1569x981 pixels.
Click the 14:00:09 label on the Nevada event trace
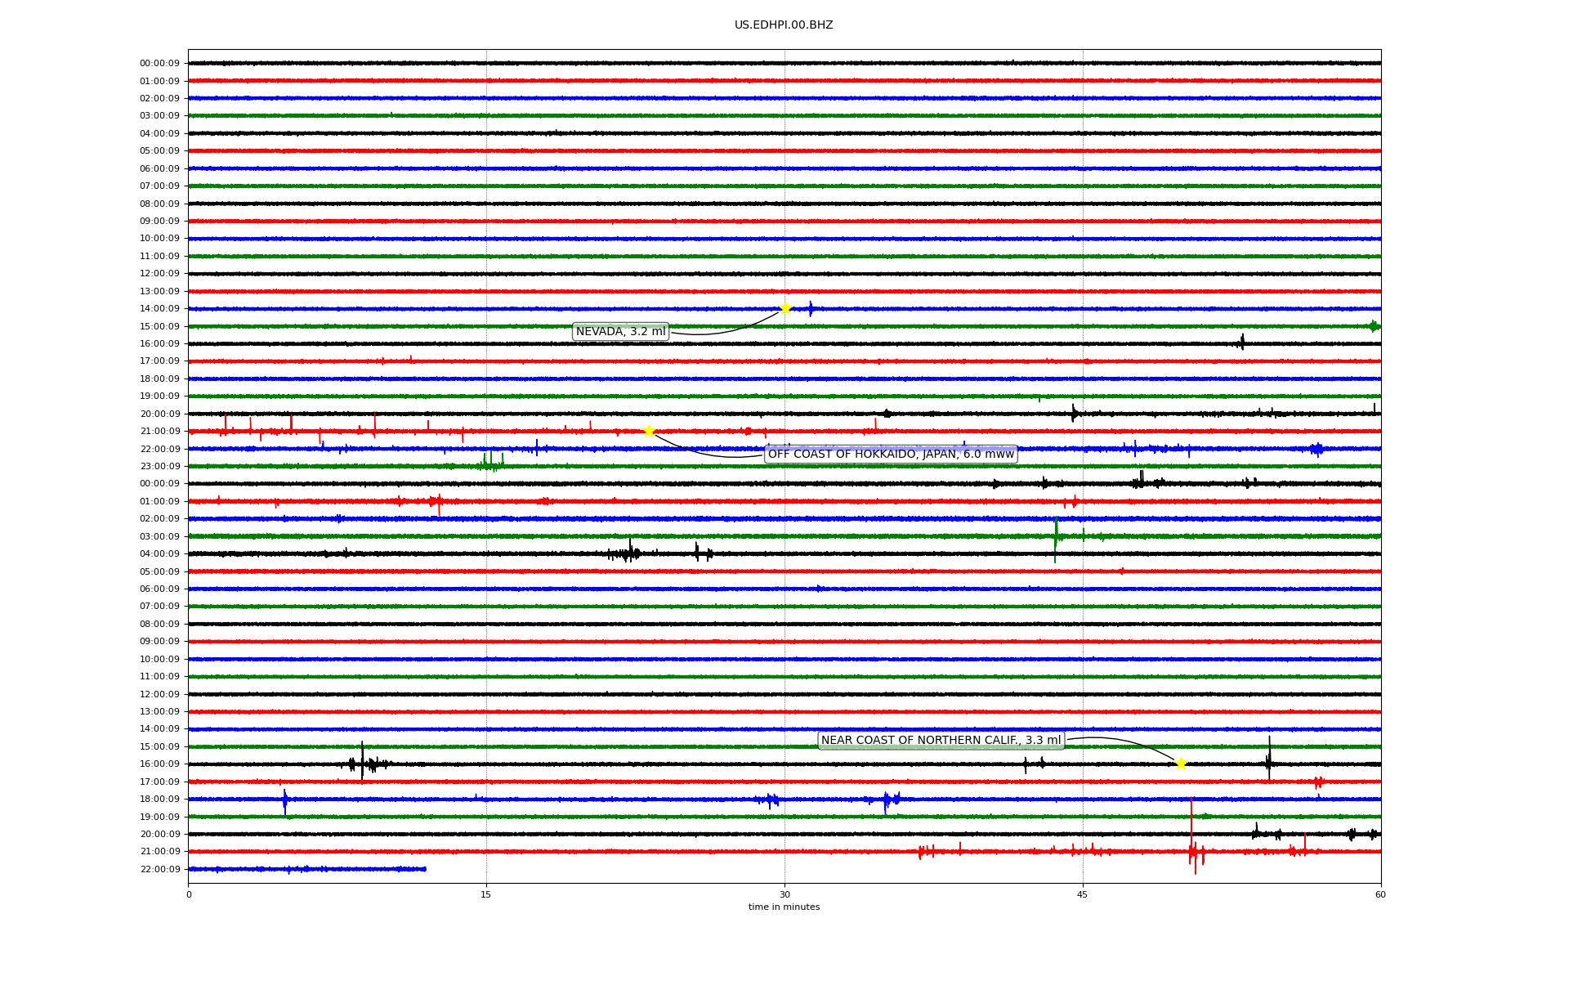click(x=160, y=309)
